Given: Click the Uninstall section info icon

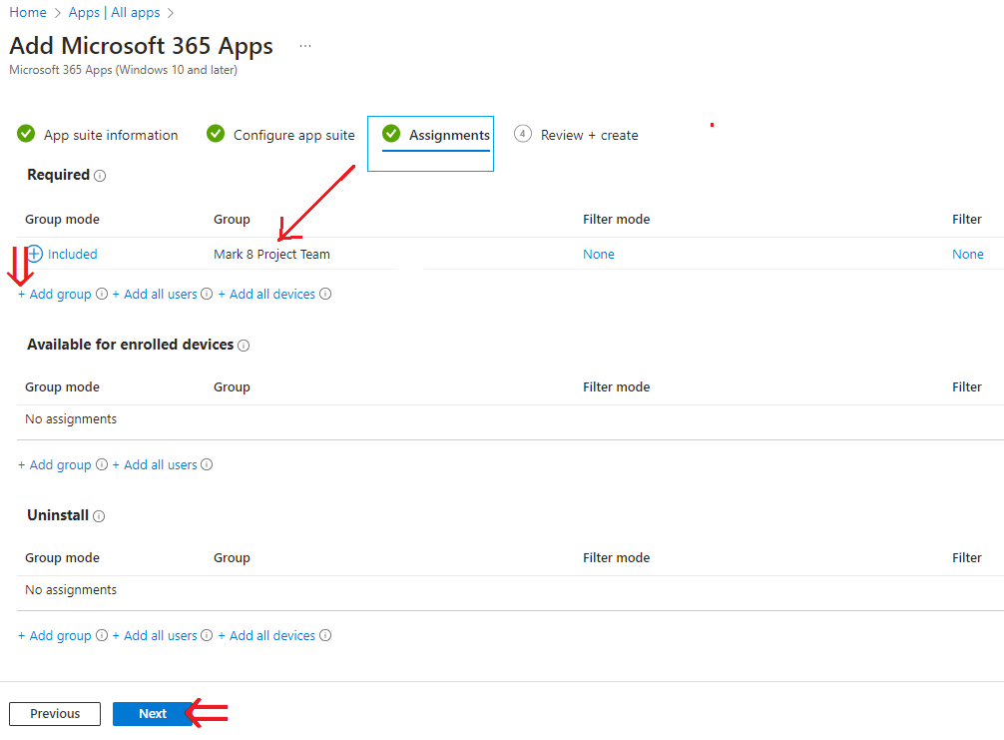Looking at the screenshot, I should [101, 516].
